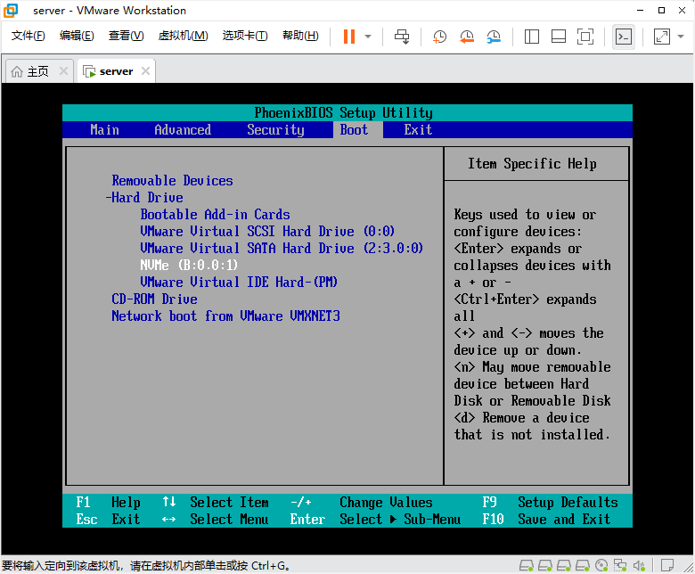Toggle the console view icon
The width and height of the screenshot is (695, 574).
point(624,37)
